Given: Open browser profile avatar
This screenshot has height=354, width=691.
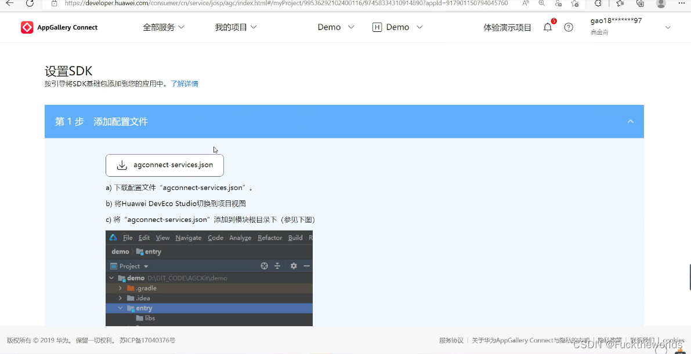Looking at the screenshot, I should [661, 3].
